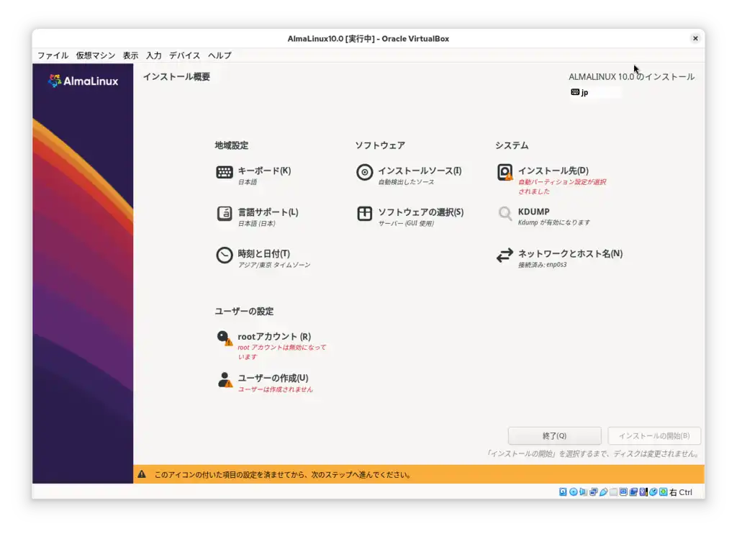Open the 入力 menu
Image resolution: width=737 pixels, height=534 pixels.
point(153,55)
